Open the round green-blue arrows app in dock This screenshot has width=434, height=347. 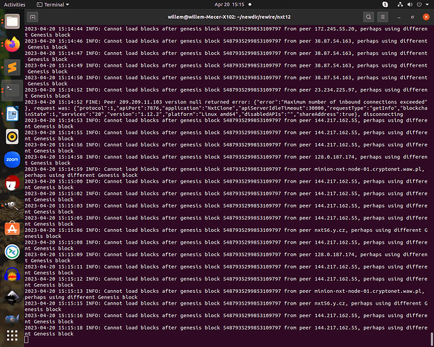12,252
